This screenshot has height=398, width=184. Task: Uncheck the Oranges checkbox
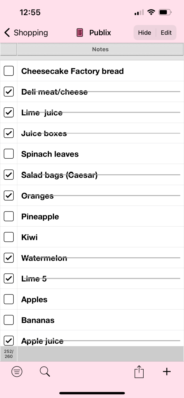[9, 196]
